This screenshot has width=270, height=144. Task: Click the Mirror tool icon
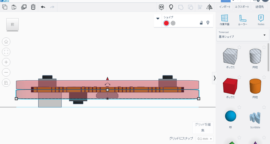[209, 7]
